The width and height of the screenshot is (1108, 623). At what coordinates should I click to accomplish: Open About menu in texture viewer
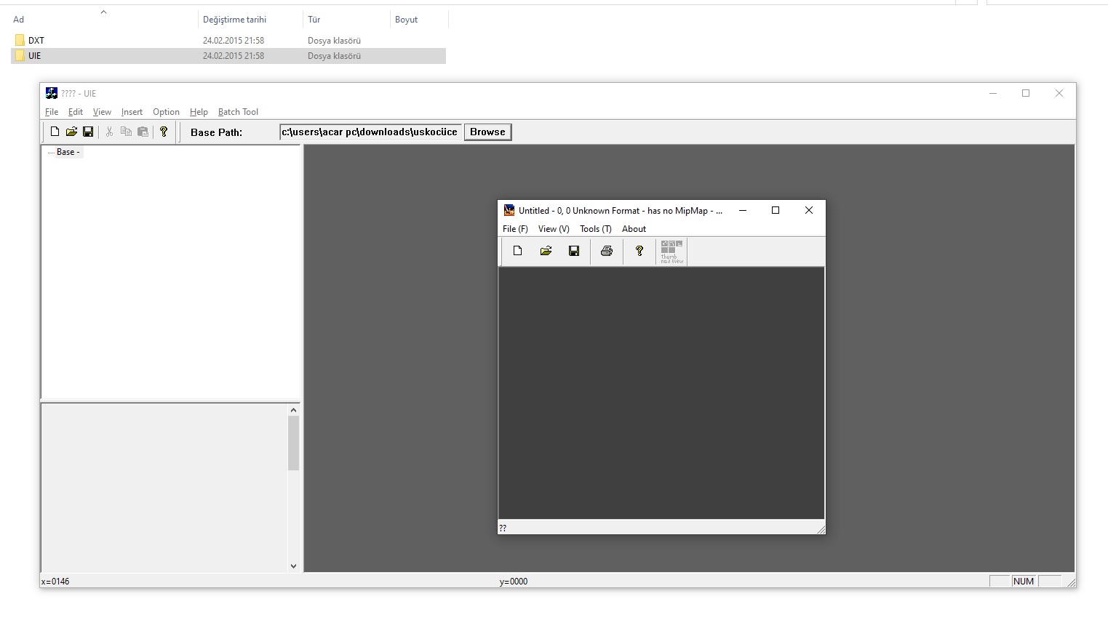pos(634,229)
